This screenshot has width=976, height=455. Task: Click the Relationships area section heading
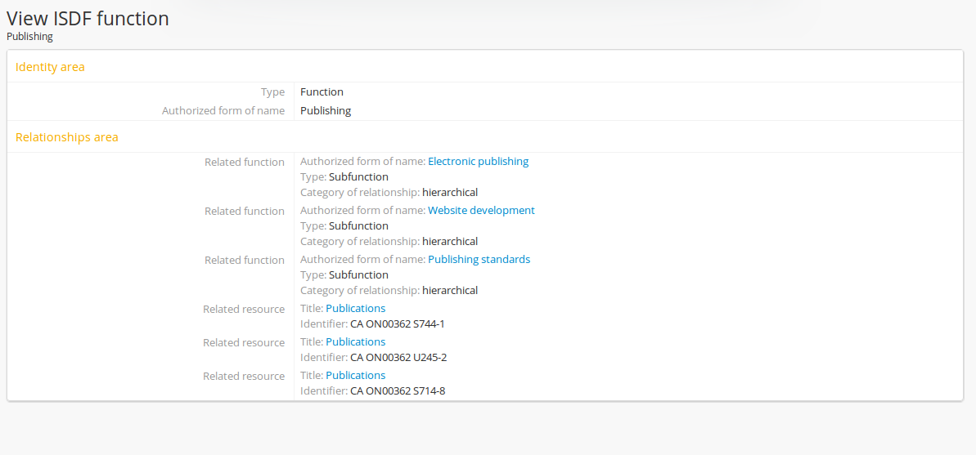(x=67, y=137)
